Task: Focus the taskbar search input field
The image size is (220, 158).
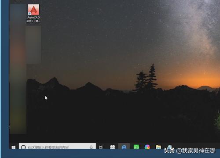Action: click(x=57, y=146)
